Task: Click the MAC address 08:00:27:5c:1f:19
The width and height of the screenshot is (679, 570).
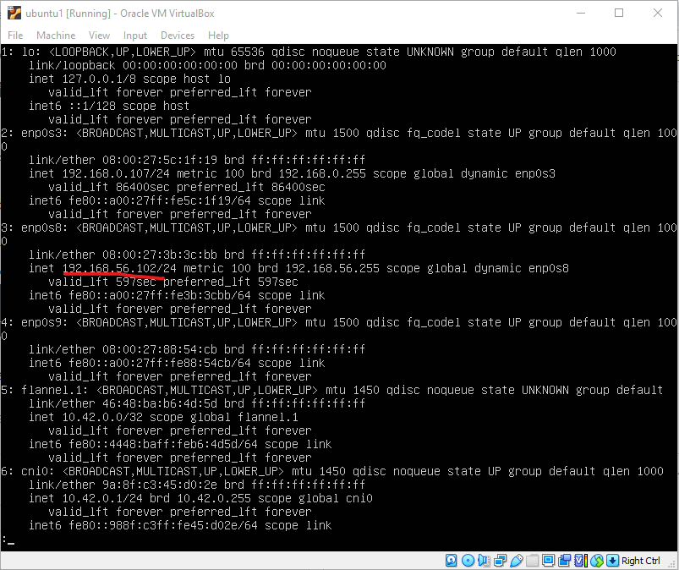Action: [x=160, y=160]
